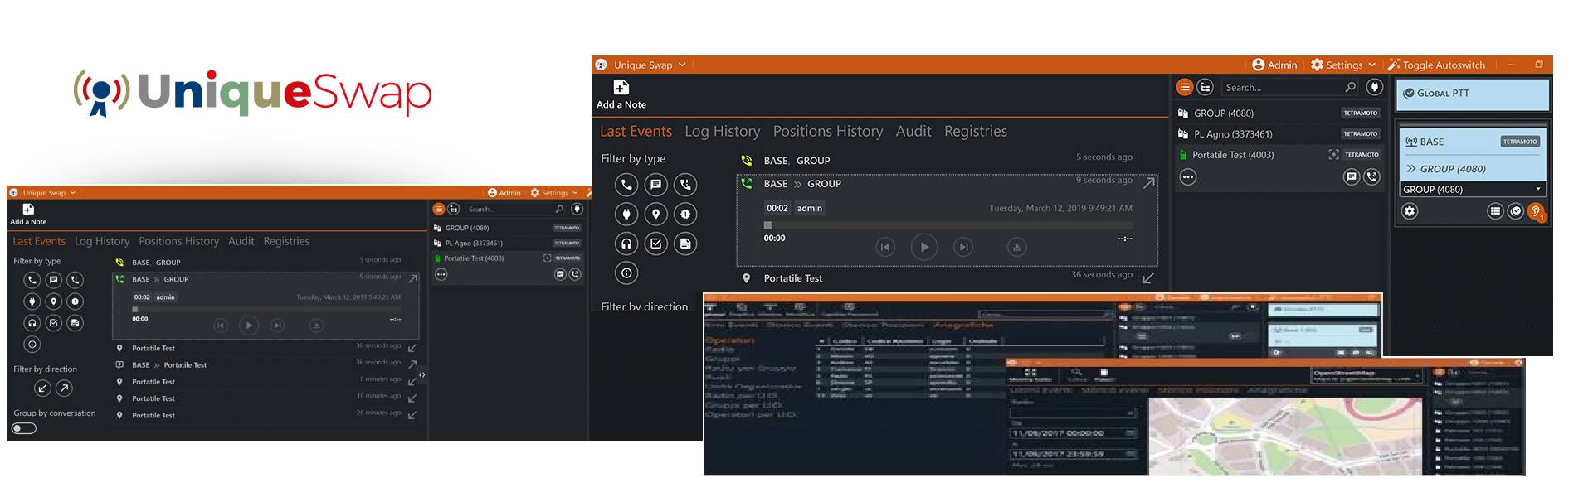Click search magnifier icon in large window
1593x497 pixels.
(1350, 87)
